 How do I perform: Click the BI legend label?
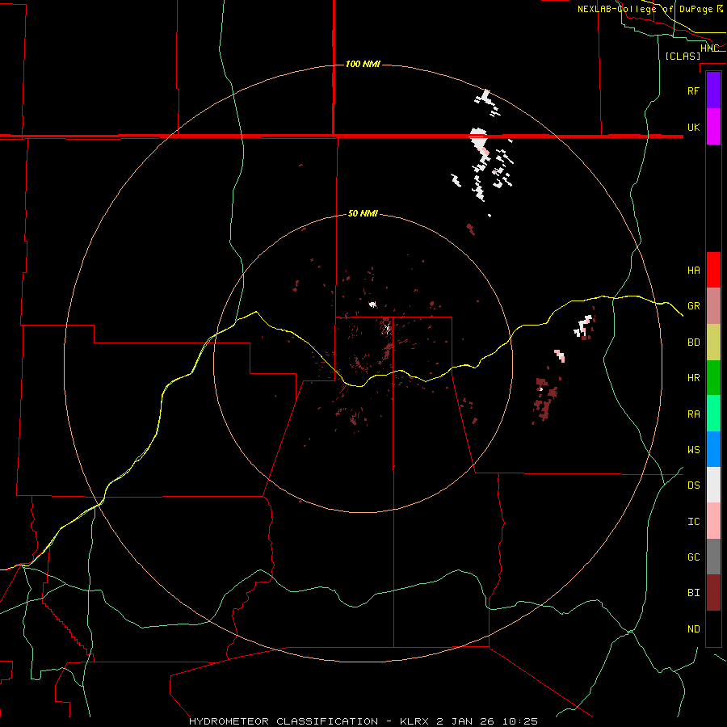(x=693, y=593)
